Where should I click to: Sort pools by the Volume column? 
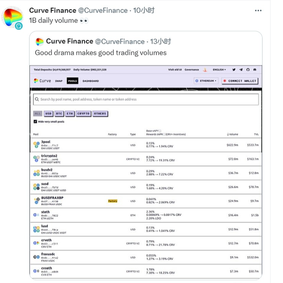coord(232,134)
